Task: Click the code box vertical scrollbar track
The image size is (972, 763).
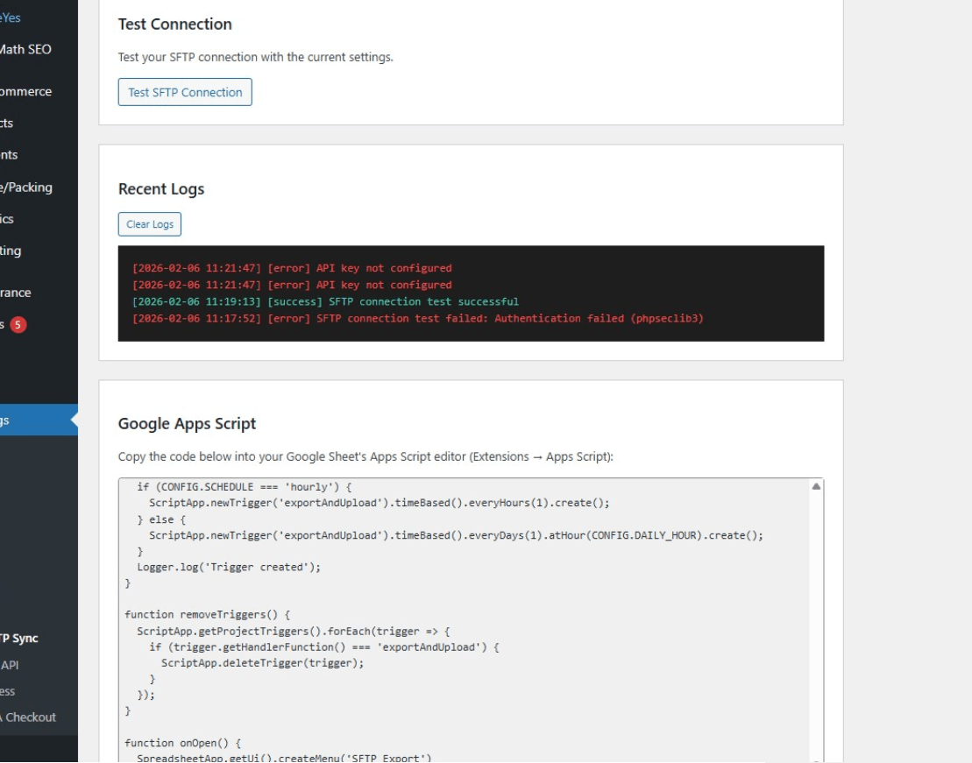Action: (817, 631)
